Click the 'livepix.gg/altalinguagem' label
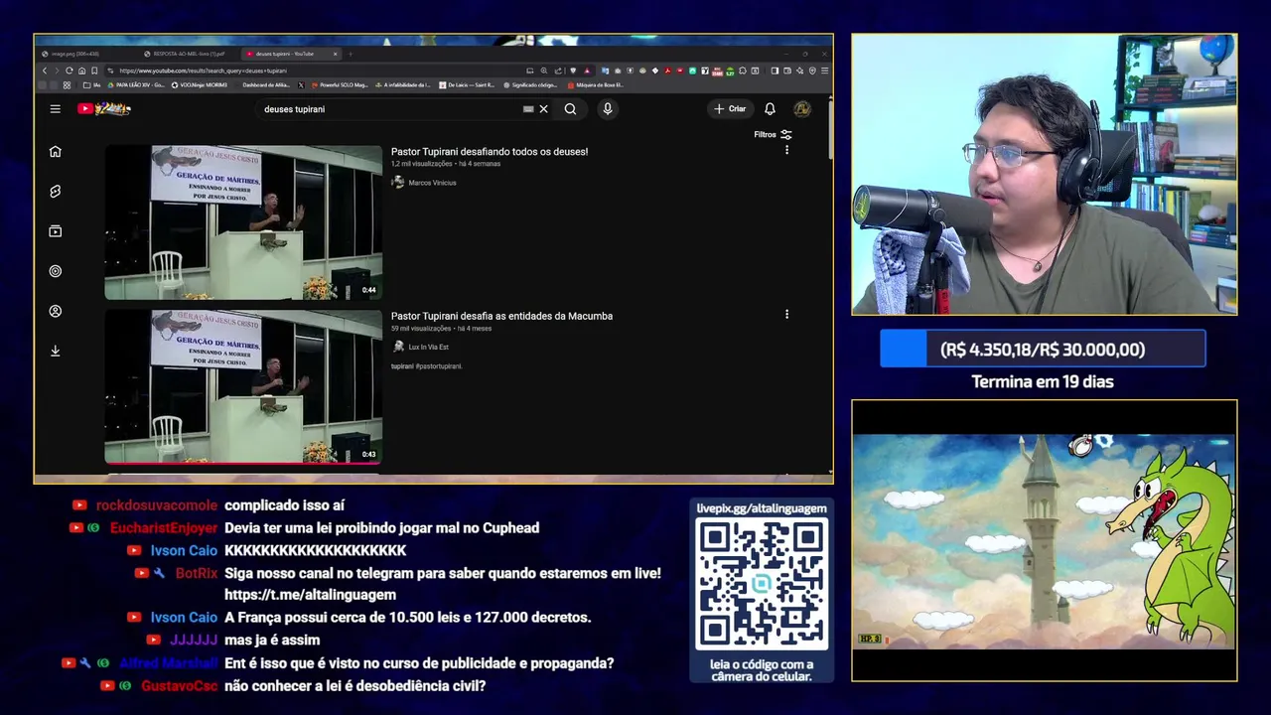 [x=762, y=508]
